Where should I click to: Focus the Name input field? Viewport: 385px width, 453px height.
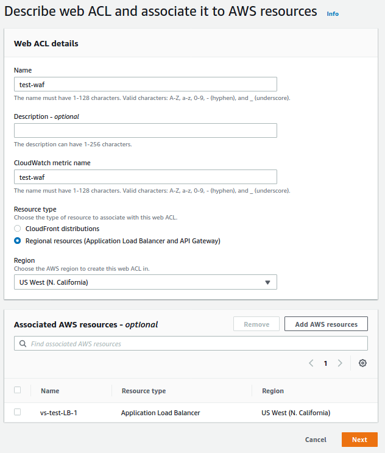145,84
